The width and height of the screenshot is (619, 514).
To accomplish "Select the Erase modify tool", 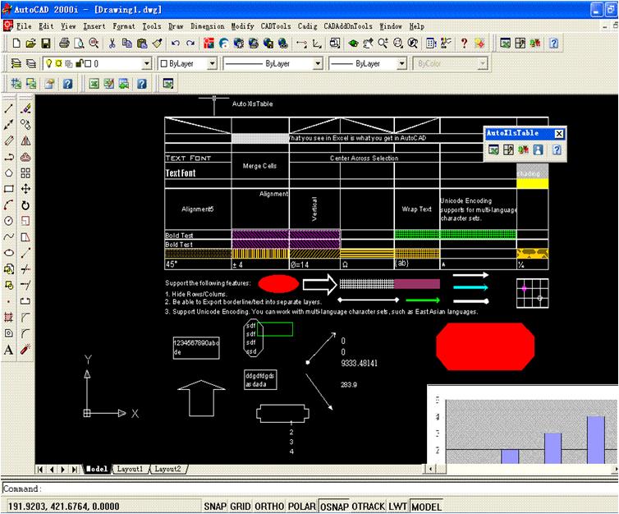I will pos(25,108).
